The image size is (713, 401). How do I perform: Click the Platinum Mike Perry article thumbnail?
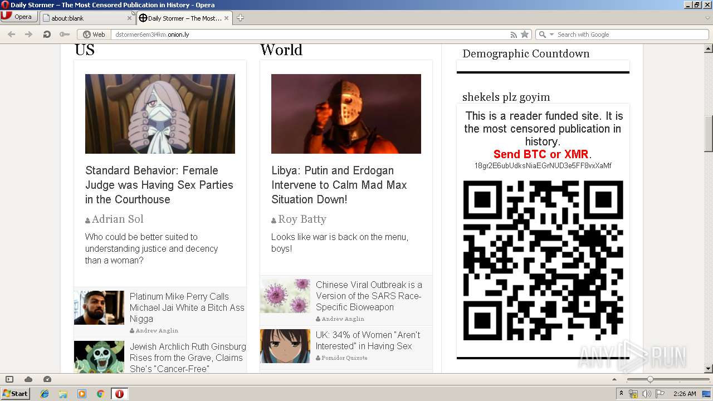(99, 307)
